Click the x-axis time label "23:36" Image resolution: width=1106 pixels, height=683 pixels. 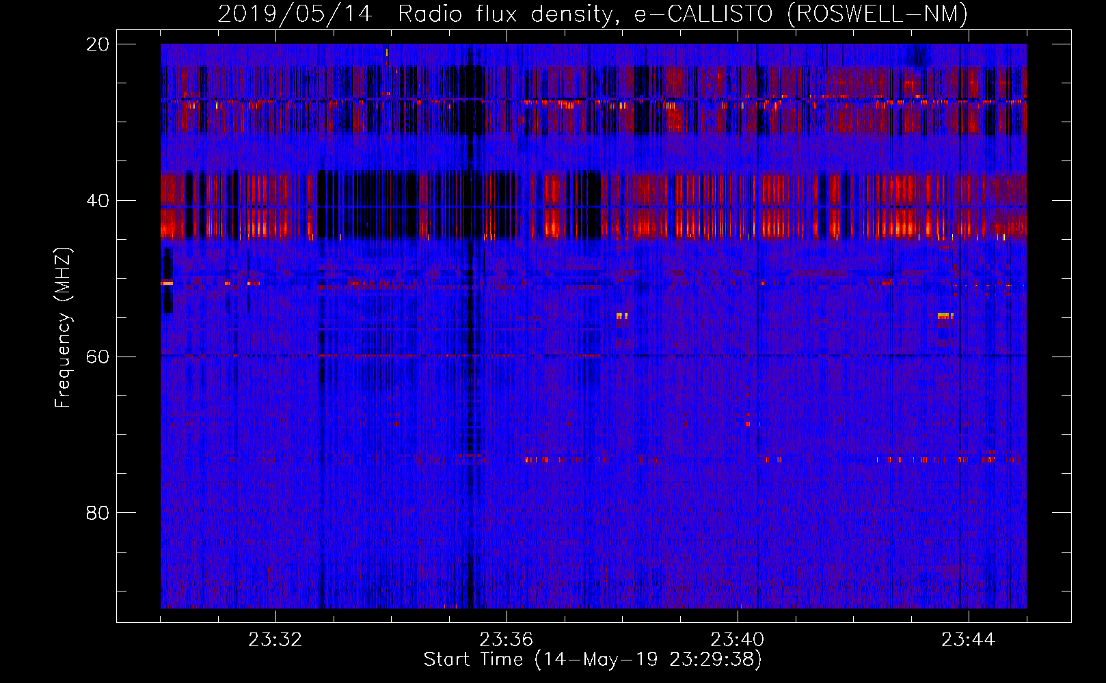(507, 640)
